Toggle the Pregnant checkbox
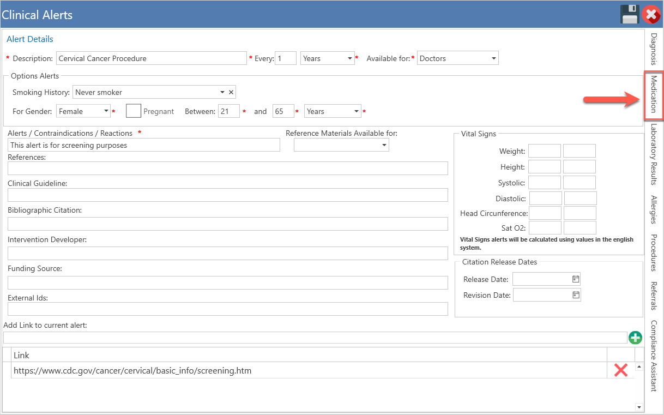 [x=134, y=111]
